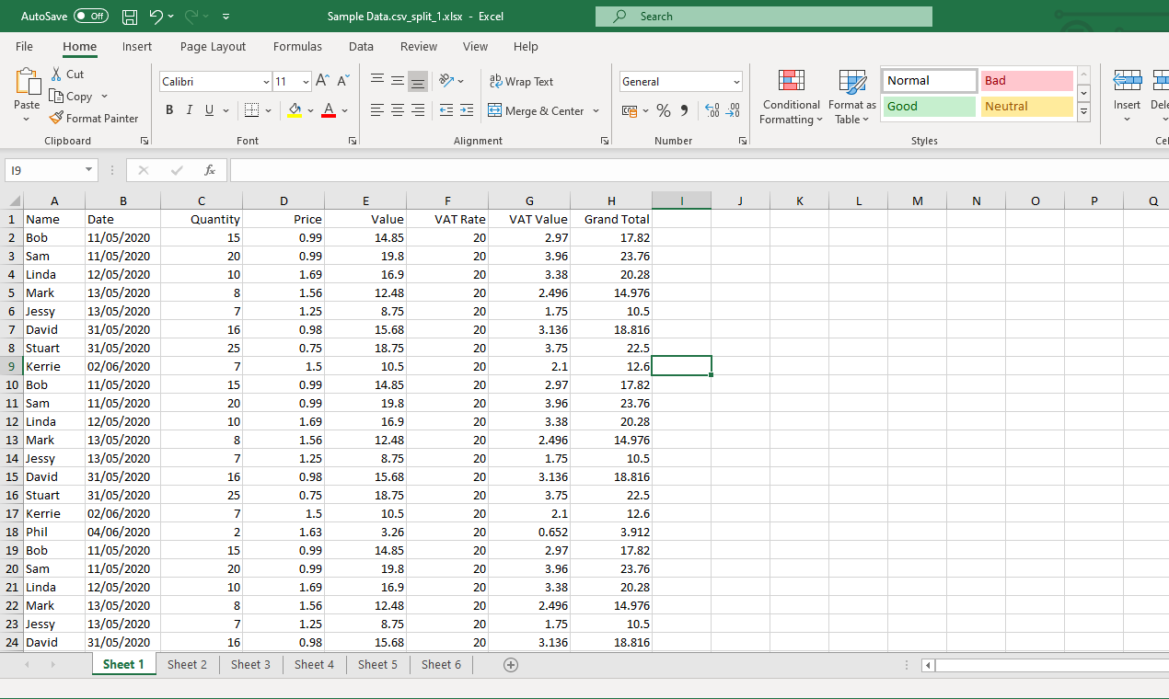Image resolution: width=1169 pixels, height=699 pixels.
Task: Enable Wrap Text for selected cell
Action: click(521, 81)
